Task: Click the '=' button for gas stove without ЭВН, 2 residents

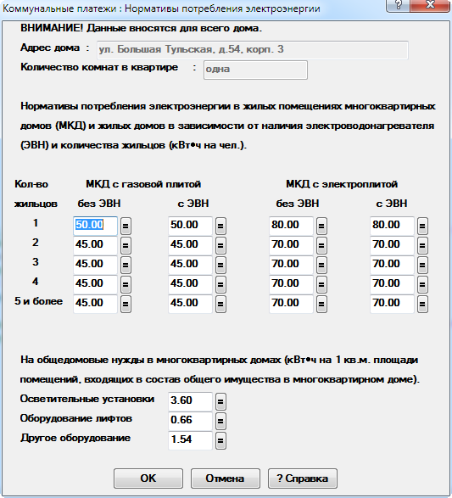Action: (x=126, y=245)
